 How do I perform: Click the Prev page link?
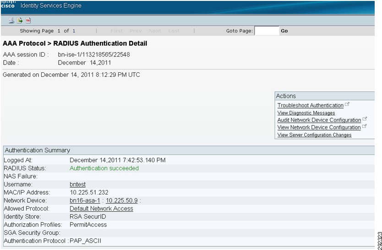(x=136, y=31)
